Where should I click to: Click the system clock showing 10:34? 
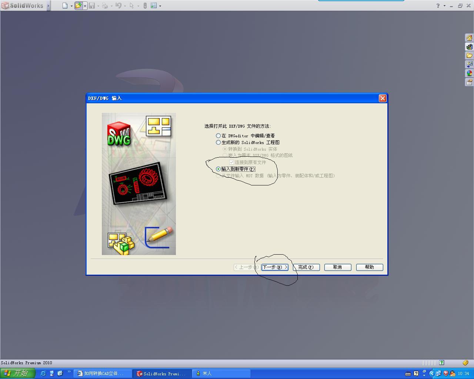click(x=464, y=374)
